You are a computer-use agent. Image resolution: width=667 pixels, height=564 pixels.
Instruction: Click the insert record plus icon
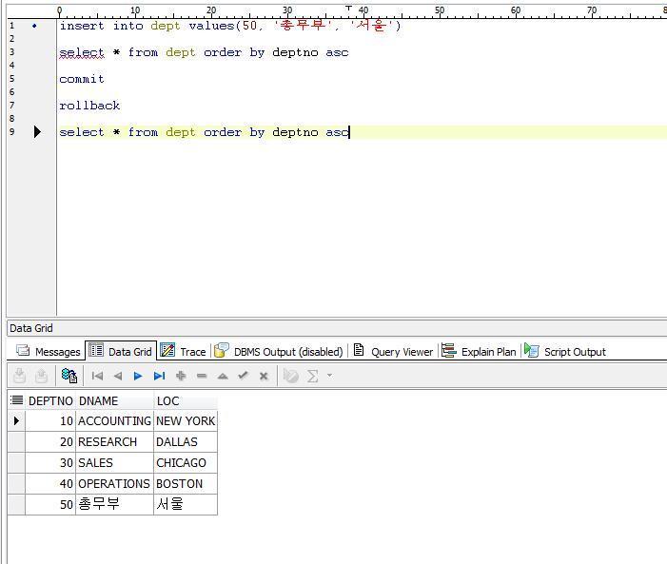(181, 376)
